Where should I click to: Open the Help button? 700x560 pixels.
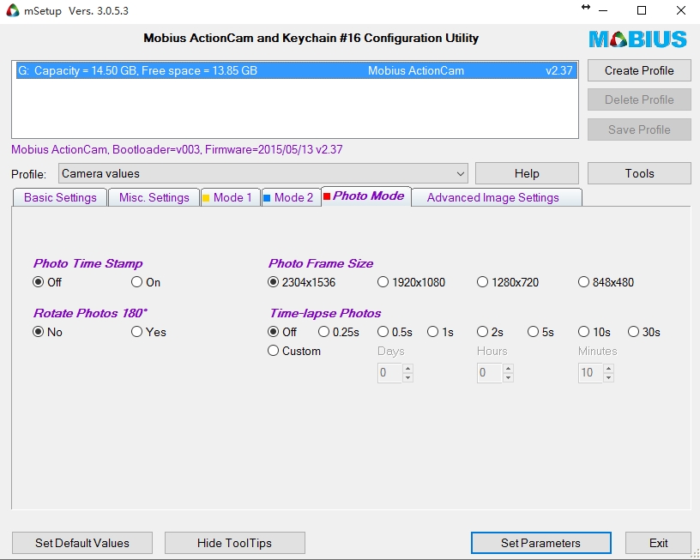coord(527,173)
